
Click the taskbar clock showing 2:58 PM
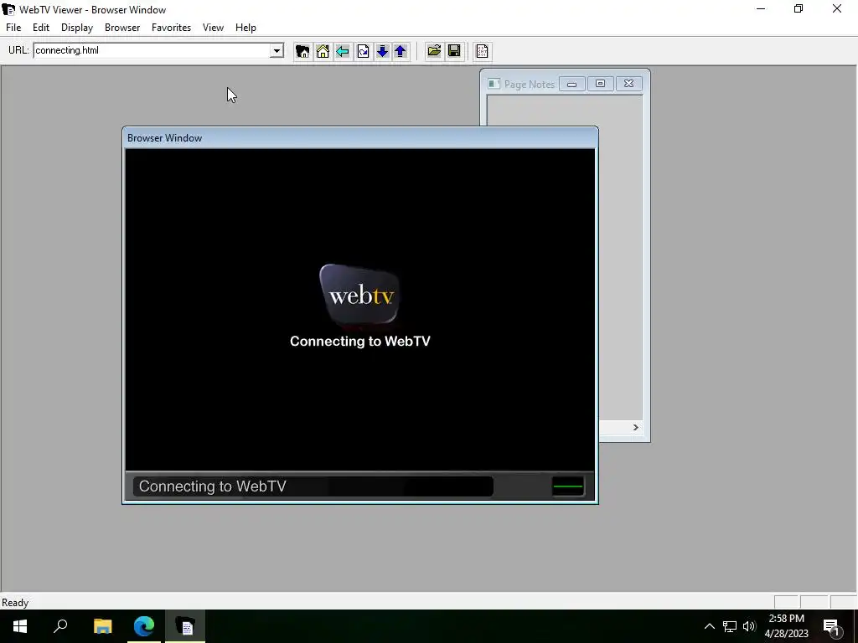click(786, 626)
